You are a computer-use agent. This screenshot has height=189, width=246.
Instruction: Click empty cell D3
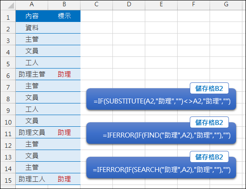click(x=129, y=39)
